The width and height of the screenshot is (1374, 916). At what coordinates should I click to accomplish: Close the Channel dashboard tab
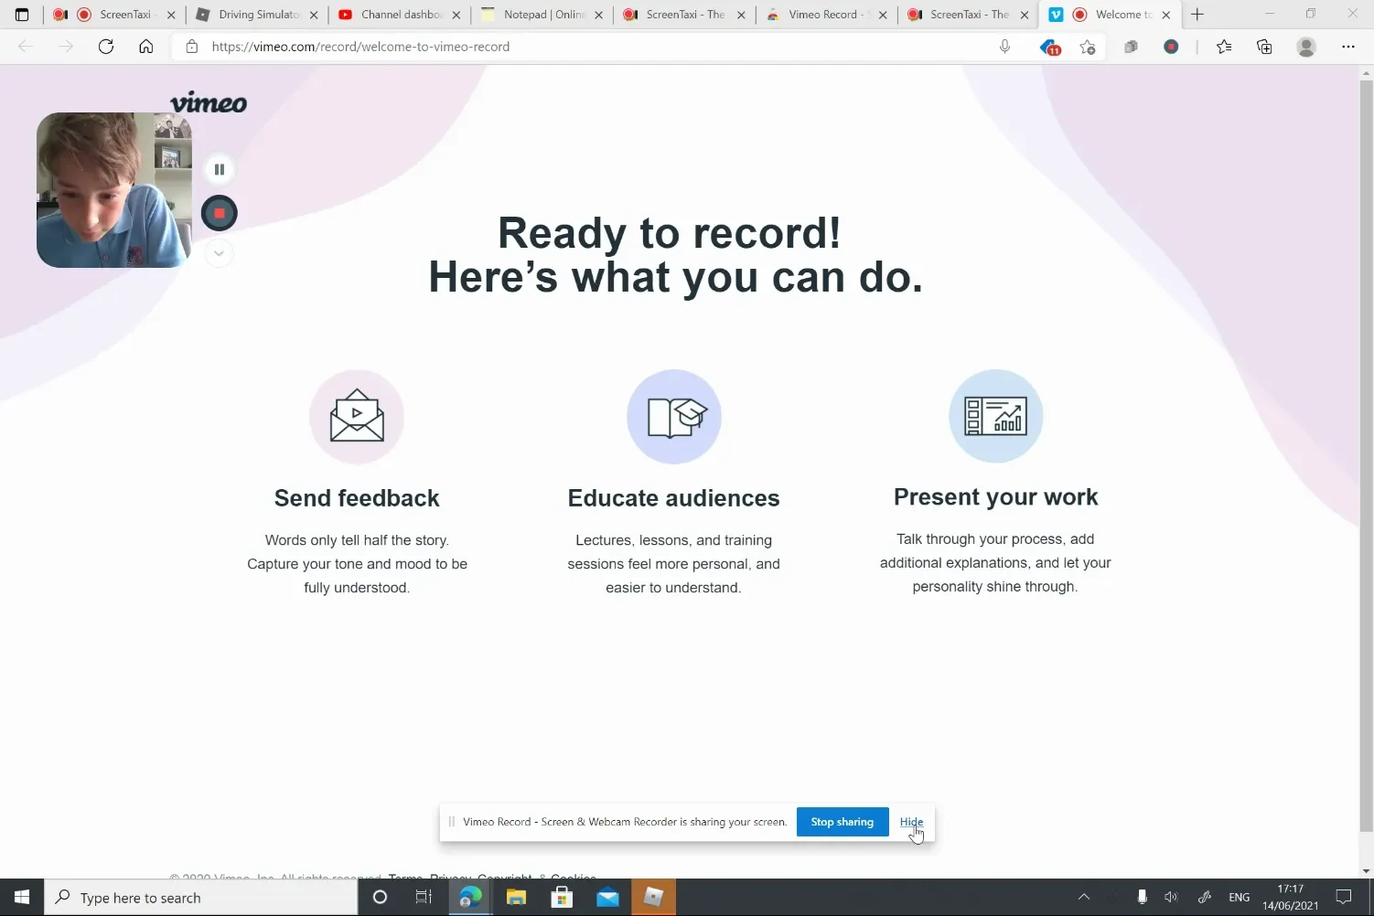coord(456,15)
